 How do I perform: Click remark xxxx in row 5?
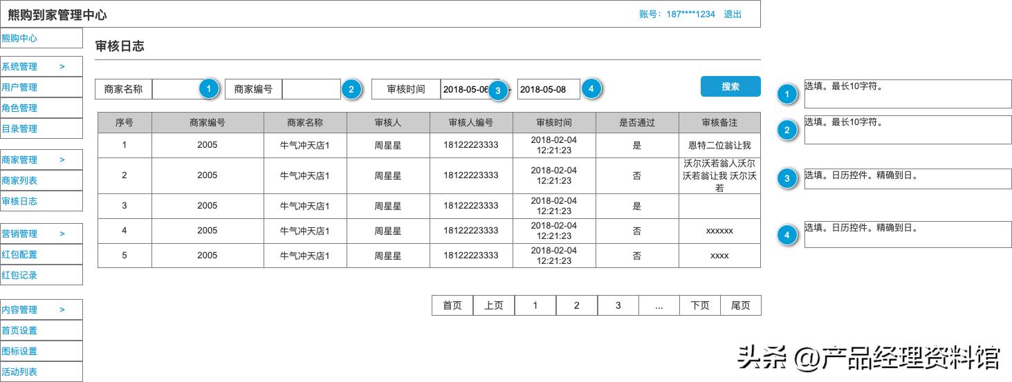[x=719, y=256]
